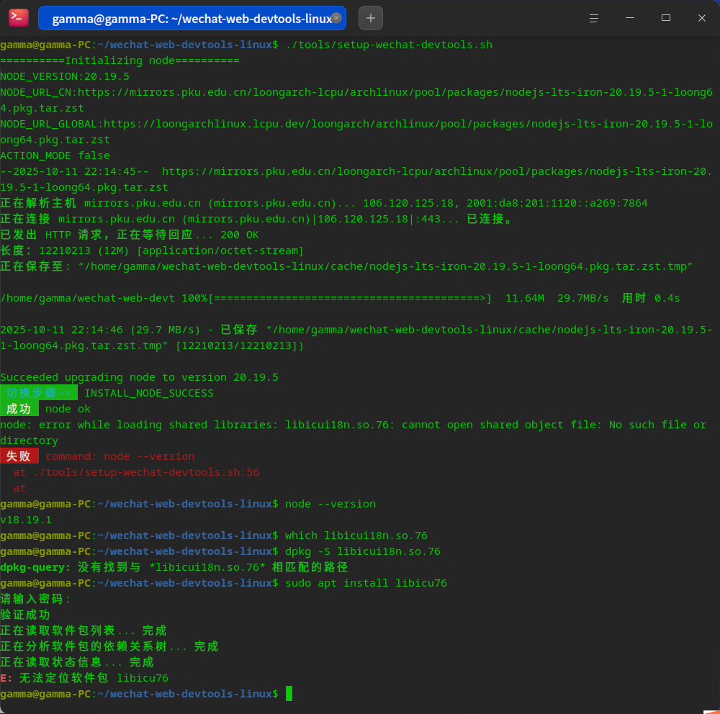Click the IP address 106.120.125.18 in the resolving-host line
The image size is (720, 714).
coord(408,203)
